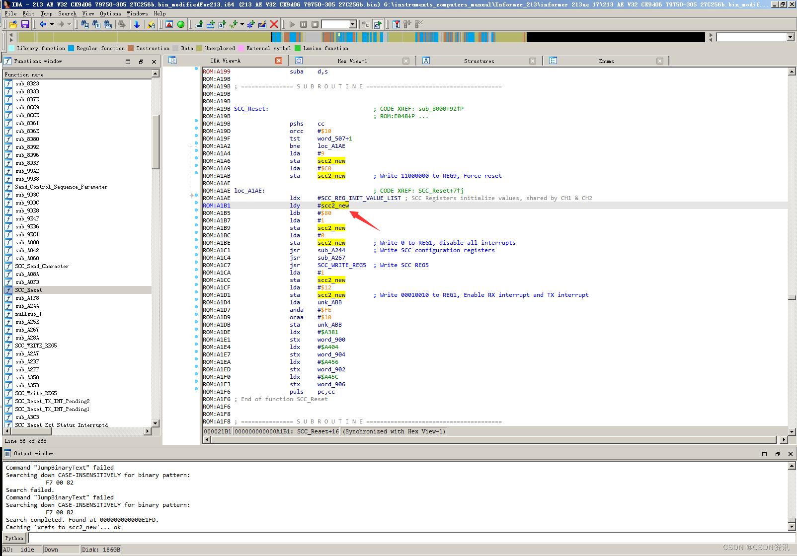This screenshot has width=797, height=556.
Task: Click the Save database floppy icon
Action: (25, 24)
